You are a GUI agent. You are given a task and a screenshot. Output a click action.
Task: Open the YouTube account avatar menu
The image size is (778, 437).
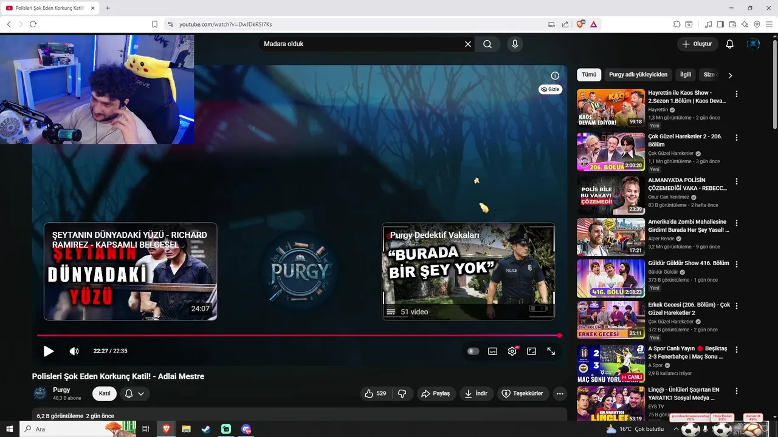click(x=754, y=44)
